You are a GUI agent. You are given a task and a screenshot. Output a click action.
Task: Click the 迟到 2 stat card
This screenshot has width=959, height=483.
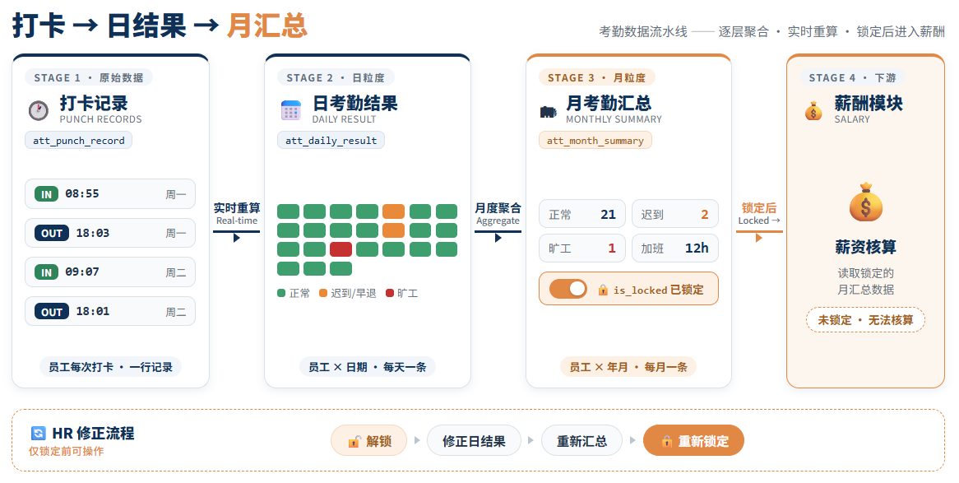tap(675, 214)
